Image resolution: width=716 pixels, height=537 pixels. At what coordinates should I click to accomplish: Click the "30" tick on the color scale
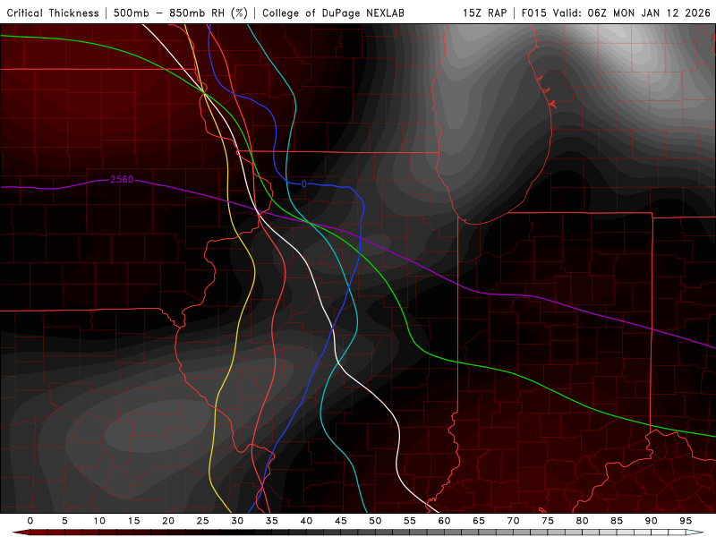[237, 521]
